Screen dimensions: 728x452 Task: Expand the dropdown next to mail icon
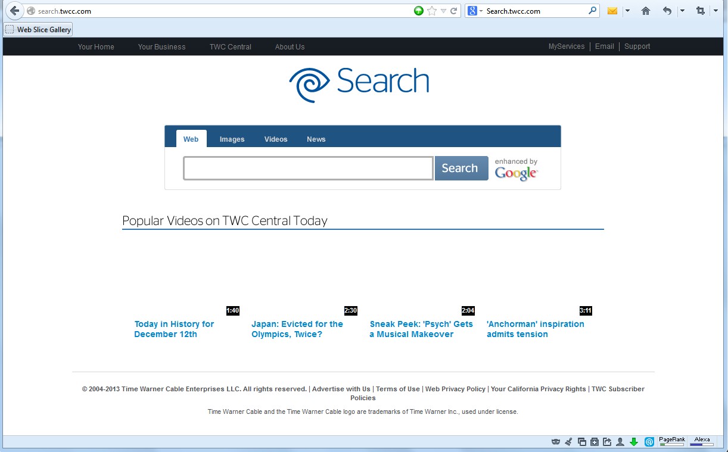(x=627, y=11)
